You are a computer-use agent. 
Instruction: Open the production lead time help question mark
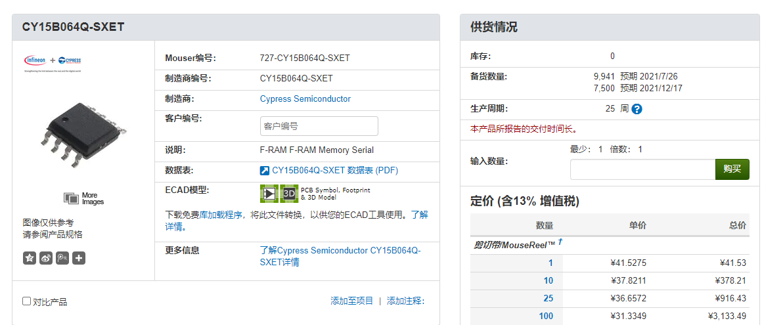coord(637,109)
